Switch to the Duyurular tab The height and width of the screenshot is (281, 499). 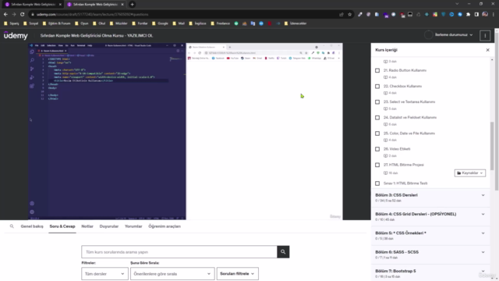109,226
